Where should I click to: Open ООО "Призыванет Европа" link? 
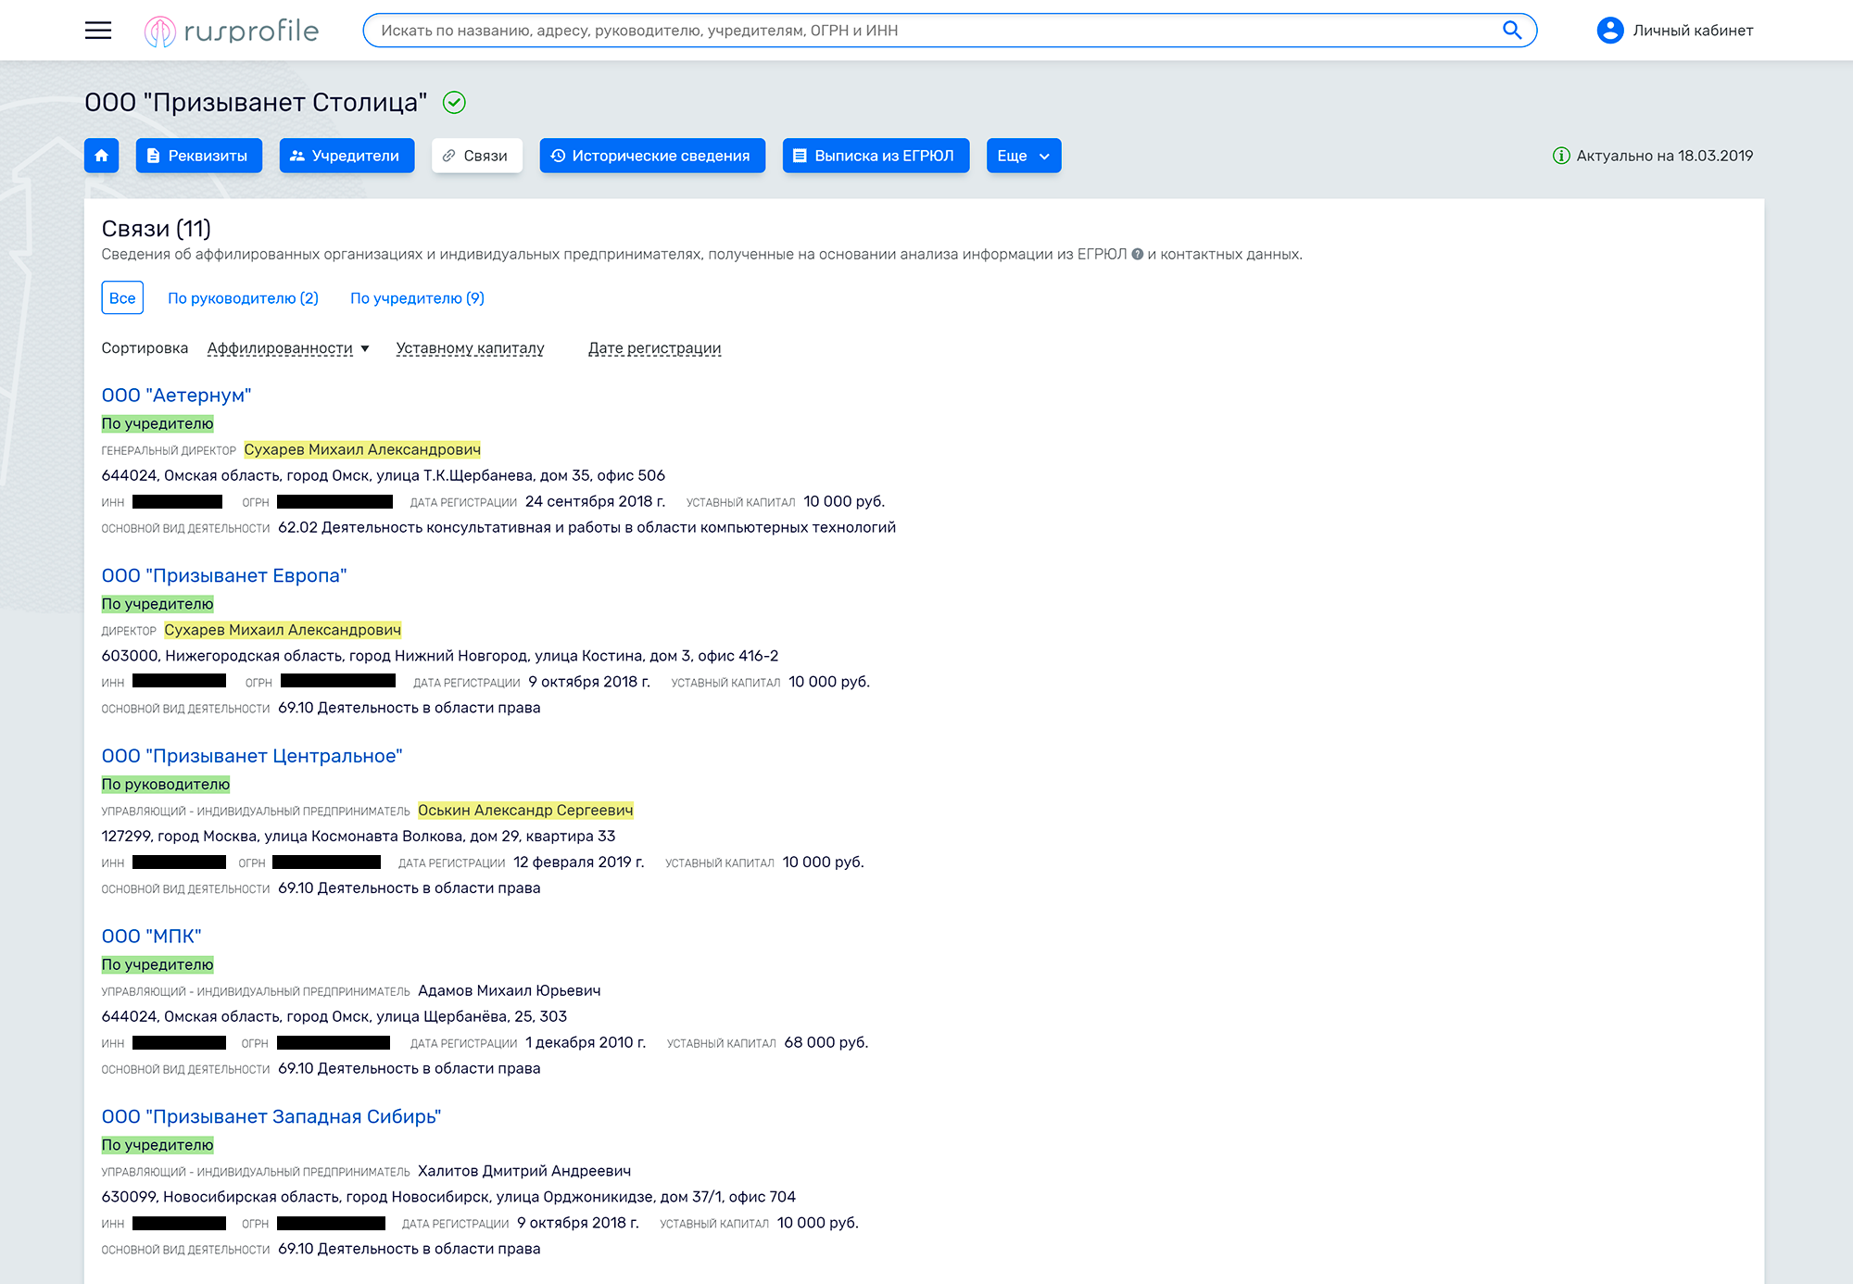click(224, 575)
